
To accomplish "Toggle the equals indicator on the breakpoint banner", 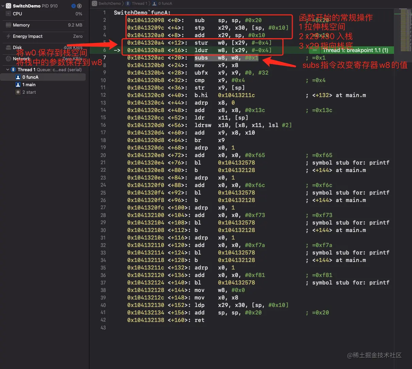I will [314, 50].
